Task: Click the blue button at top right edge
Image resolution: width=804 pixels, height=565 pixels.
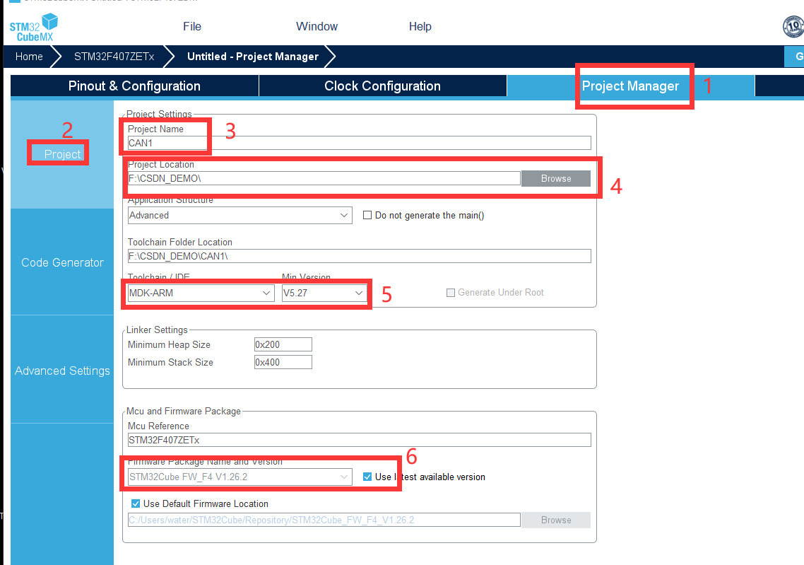Action: click(x=794, y=57)
